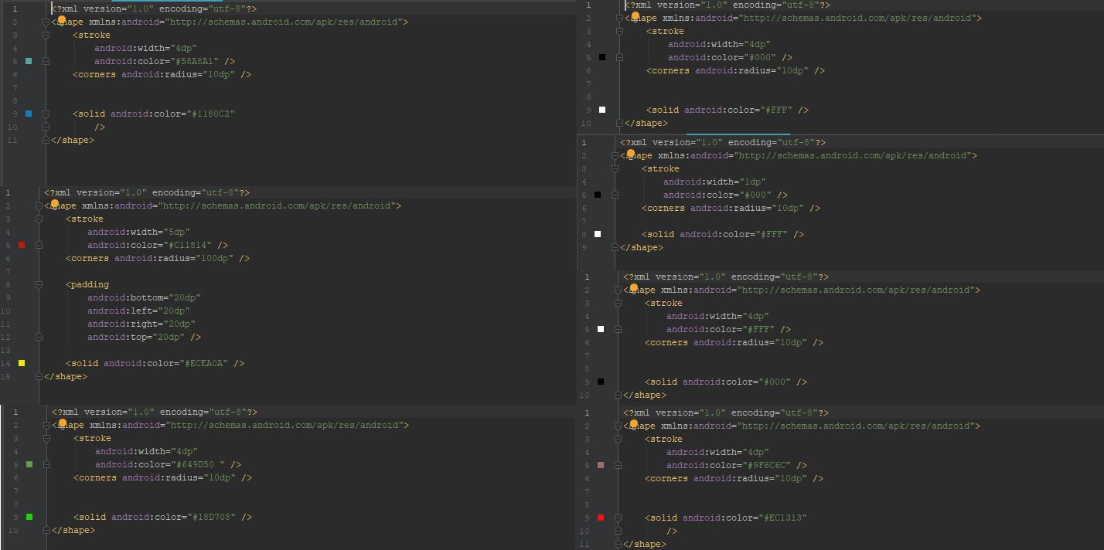This screenshot has width=1104, height=550.
Task: Click line number 14 in the #C11814 file gutter
Action: pos(7,363)
